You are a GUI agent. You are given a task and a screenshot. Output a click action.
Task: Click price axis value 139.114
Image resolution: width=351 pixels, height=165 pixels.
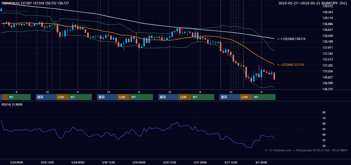point(328,18)
